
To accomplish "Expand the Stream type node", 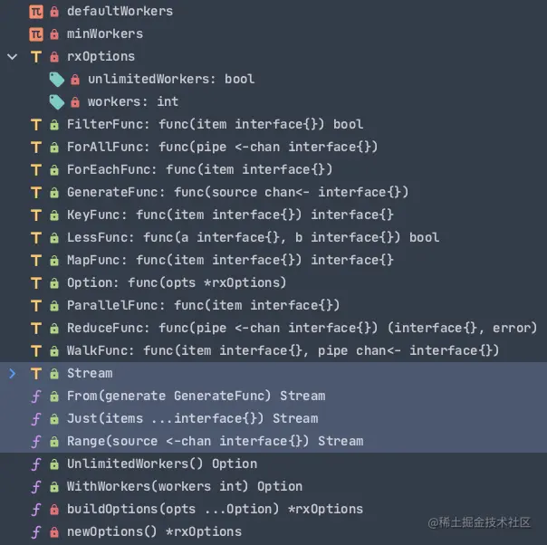I will [x=12, y=373].
